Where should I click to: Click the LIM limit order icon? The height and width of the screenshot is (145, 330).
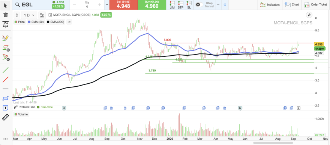click(172, 5)
